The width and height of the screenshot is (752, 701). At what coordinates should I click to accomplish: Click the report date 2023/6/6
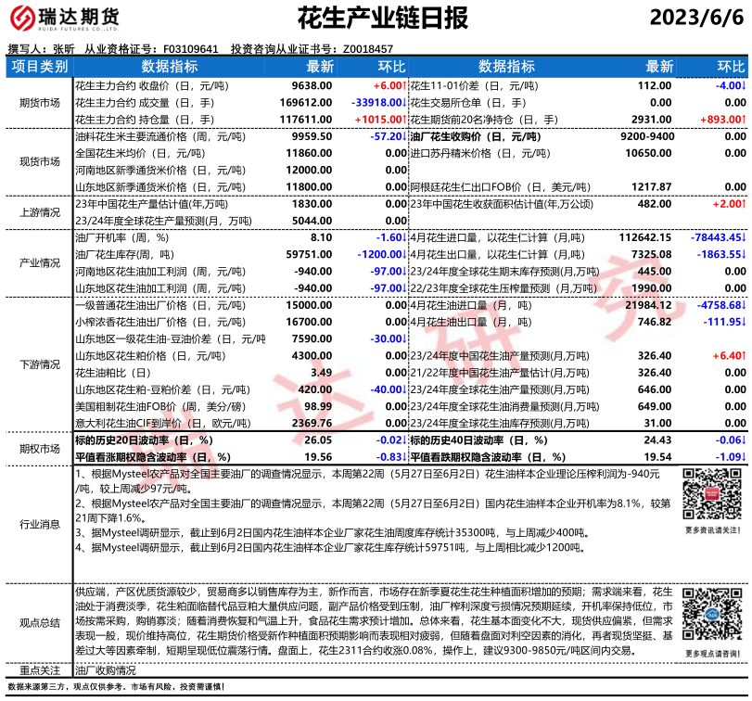click(695, 19)
